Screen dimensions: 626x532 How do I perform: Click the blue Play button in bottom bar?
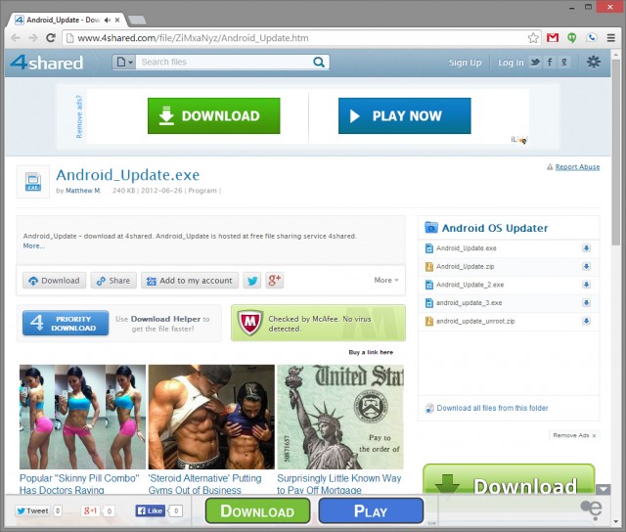point(371,510)
